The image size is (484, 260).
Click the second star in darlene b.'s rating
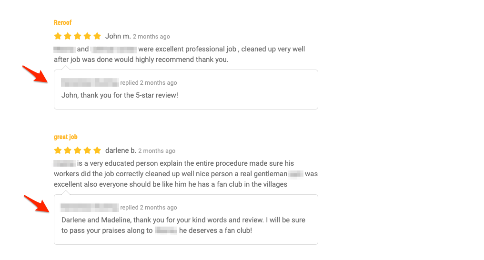68,150
